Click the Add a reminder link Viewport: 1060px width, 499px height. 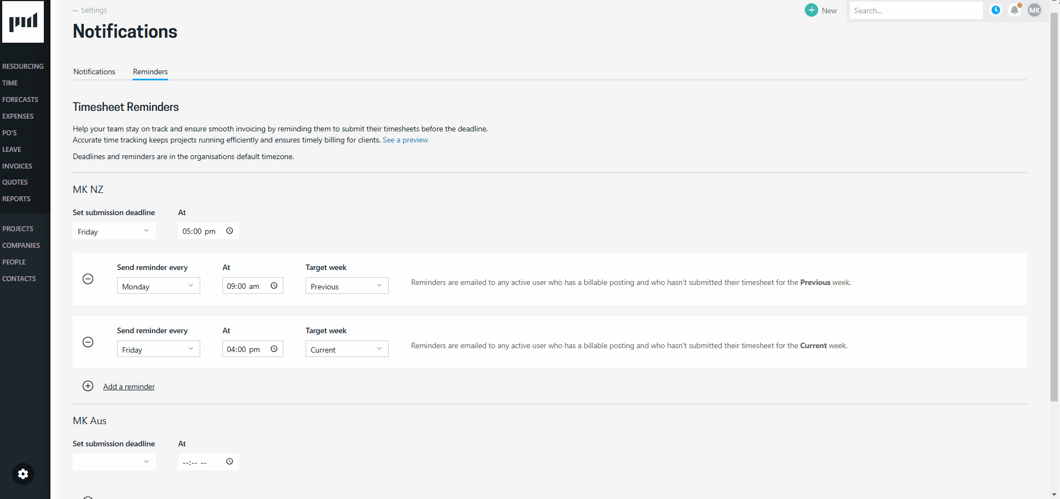pos(129,386)
